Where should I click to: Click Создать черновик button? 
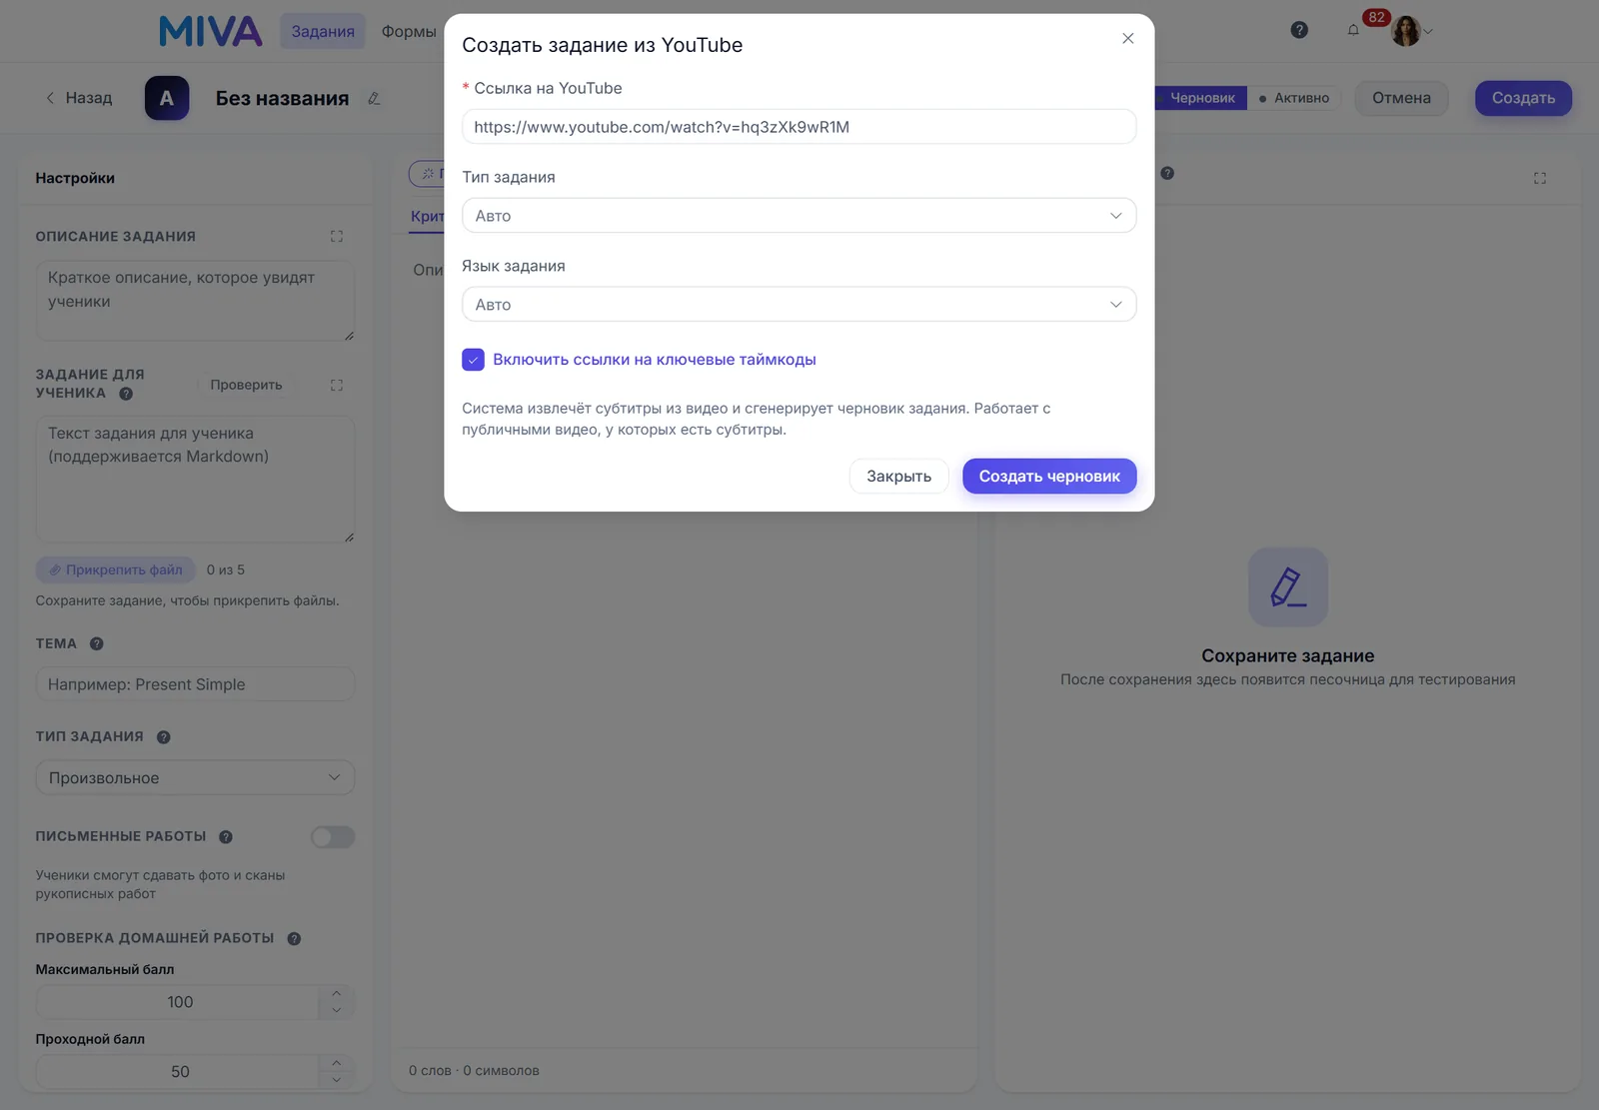click(x=1049, y=477)
